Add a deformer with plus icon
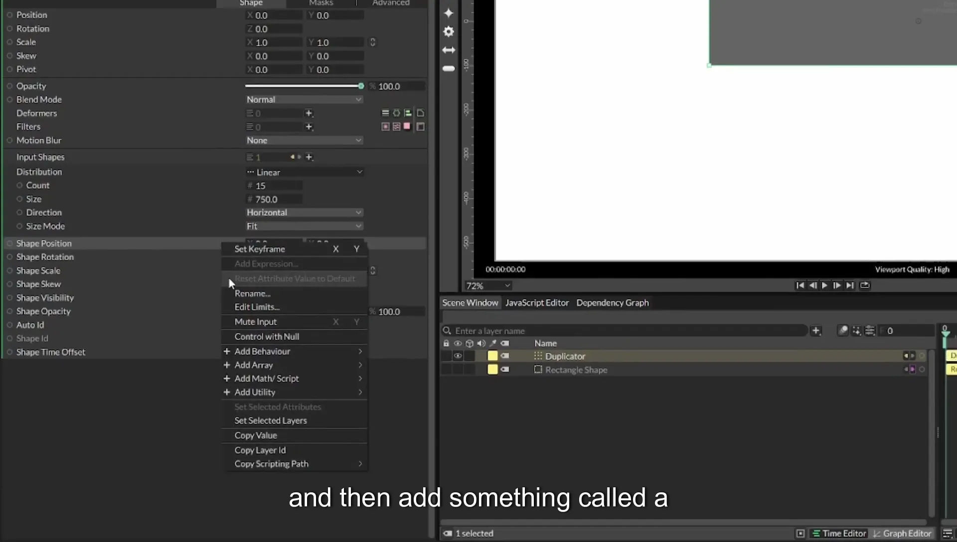 (309, 113)
